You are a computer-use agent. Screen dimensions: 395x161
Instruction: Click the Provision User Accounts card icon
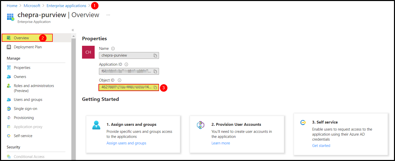[200, 125]
